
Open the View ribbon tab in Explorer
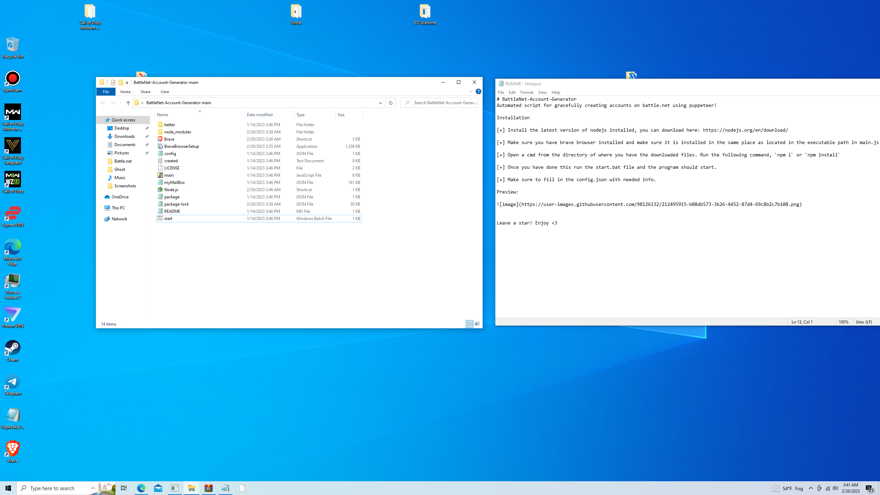point(165,92)
